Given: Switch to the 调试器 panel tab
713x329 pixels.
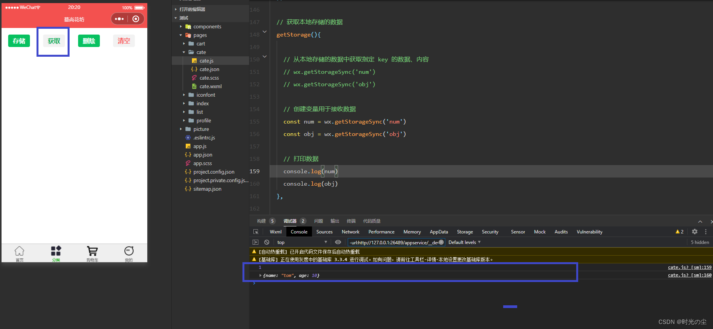Looking at the screenshot, I should click(290, 221).
